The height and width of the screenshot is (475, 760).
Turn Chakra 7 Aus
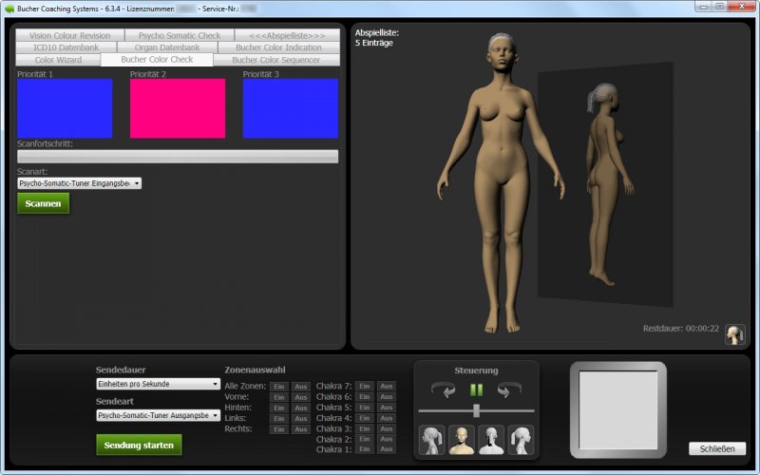click(387, 386)
